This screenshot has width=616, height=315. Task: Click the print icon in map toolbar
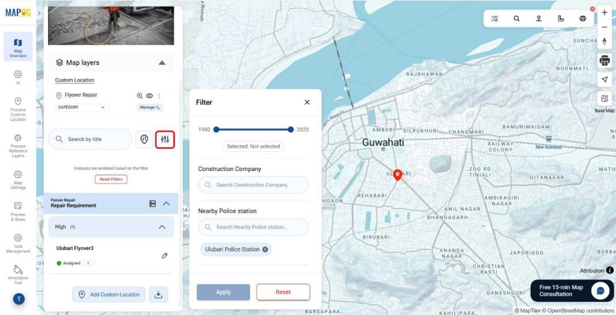point(582,19)
